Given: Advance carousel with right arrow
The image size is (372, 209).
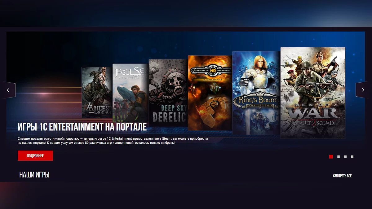Looking at the screenshot, I should pyautogui.click(x=364, y=90).
